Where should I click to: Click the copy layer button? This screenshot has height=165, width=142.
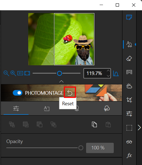[94, 124]
